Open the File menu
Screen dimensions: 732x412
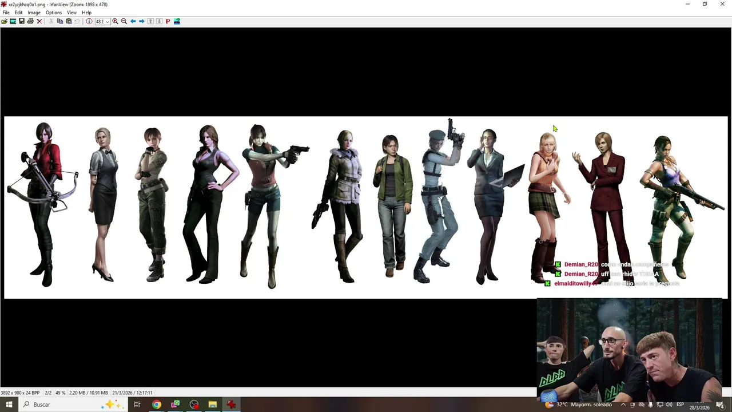point(6,13)
